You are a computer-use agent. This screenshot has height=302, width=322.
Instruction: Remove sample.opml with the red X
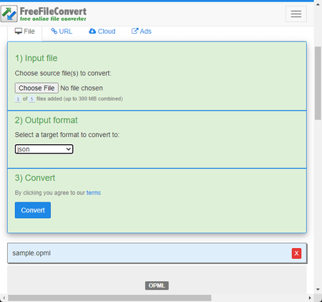[x=296, y=253]
